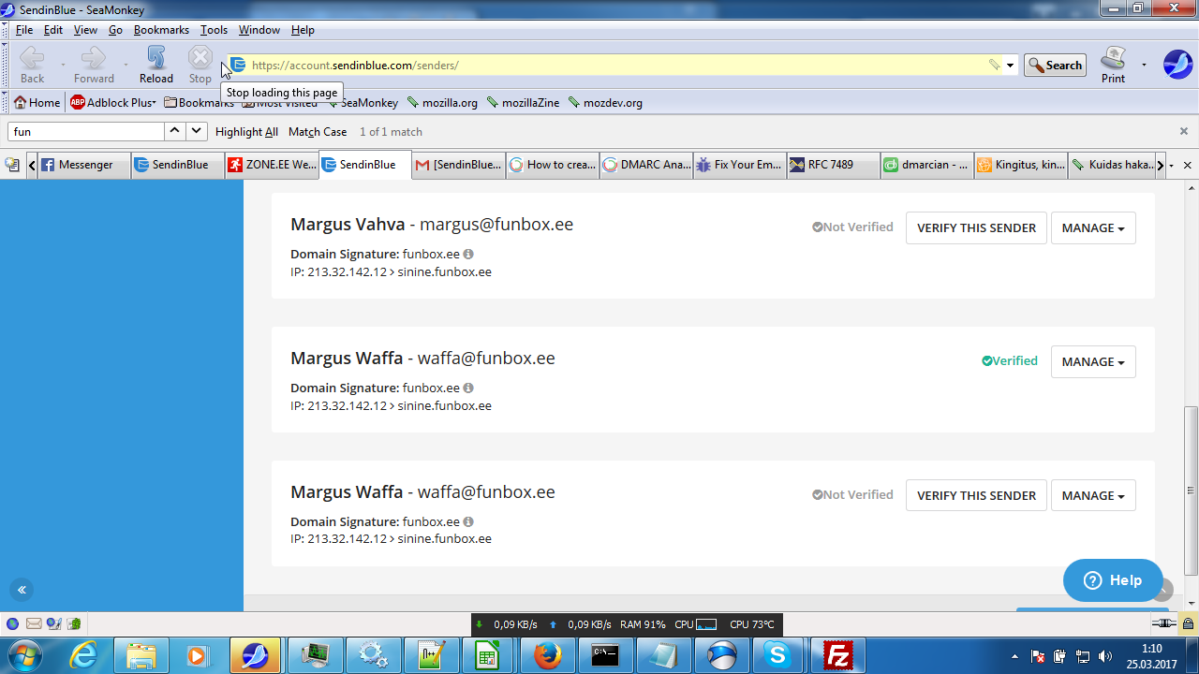Switch to the dmarcian tab

(927, 165)
